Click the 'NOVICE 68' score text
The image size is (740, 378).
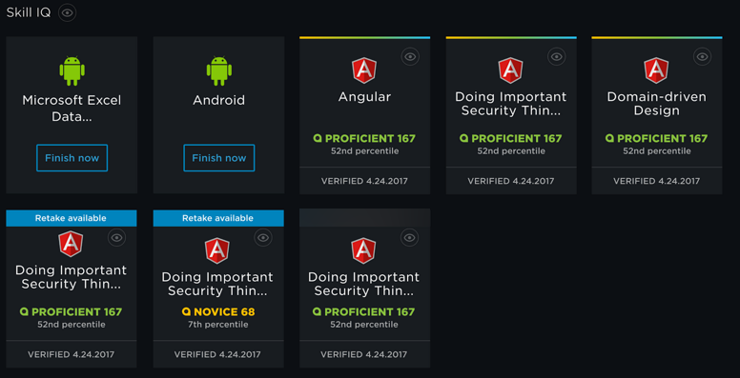click(218, 312)
